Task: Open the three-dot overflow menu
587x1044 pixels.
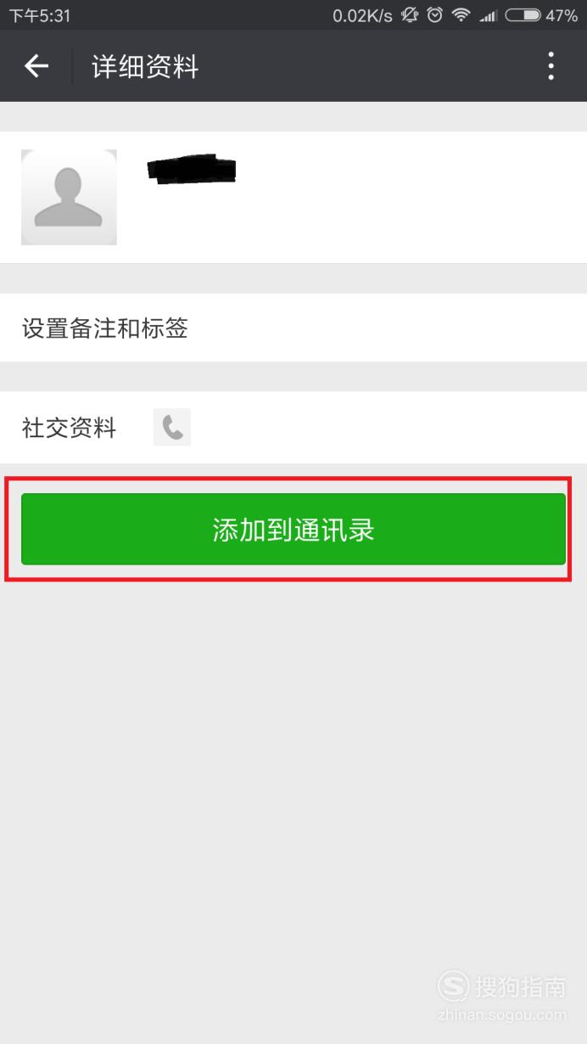Action: (x=551, y=65)
